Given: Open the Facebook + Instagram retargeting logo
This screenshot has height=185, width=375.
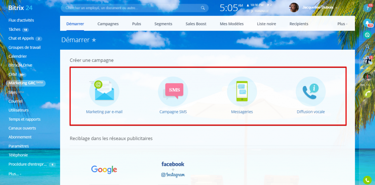Looking at the screenshot, I should 173,170.
